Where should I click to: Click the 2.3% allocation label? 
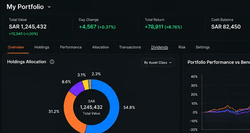96,74
